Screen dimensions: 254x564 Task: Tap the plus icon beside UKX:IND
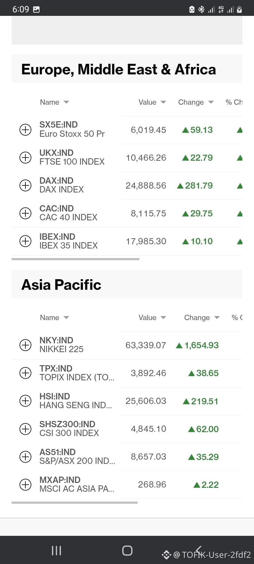click(25, 158)
